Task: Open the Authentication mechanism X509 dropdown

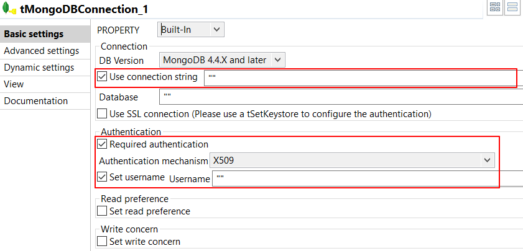Action: [352, 161]
